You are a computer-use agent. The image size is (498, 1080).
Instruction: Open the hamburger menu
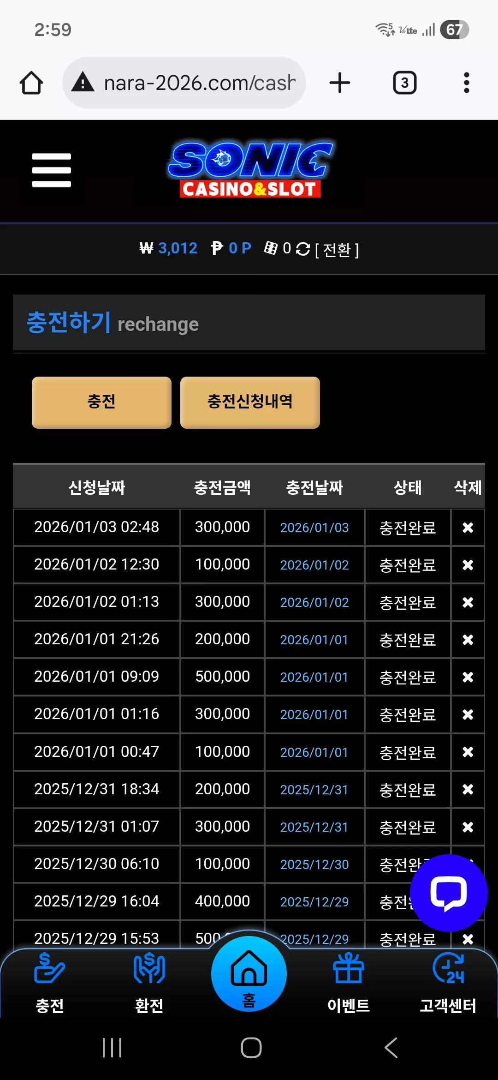click(x=52, y=170)
